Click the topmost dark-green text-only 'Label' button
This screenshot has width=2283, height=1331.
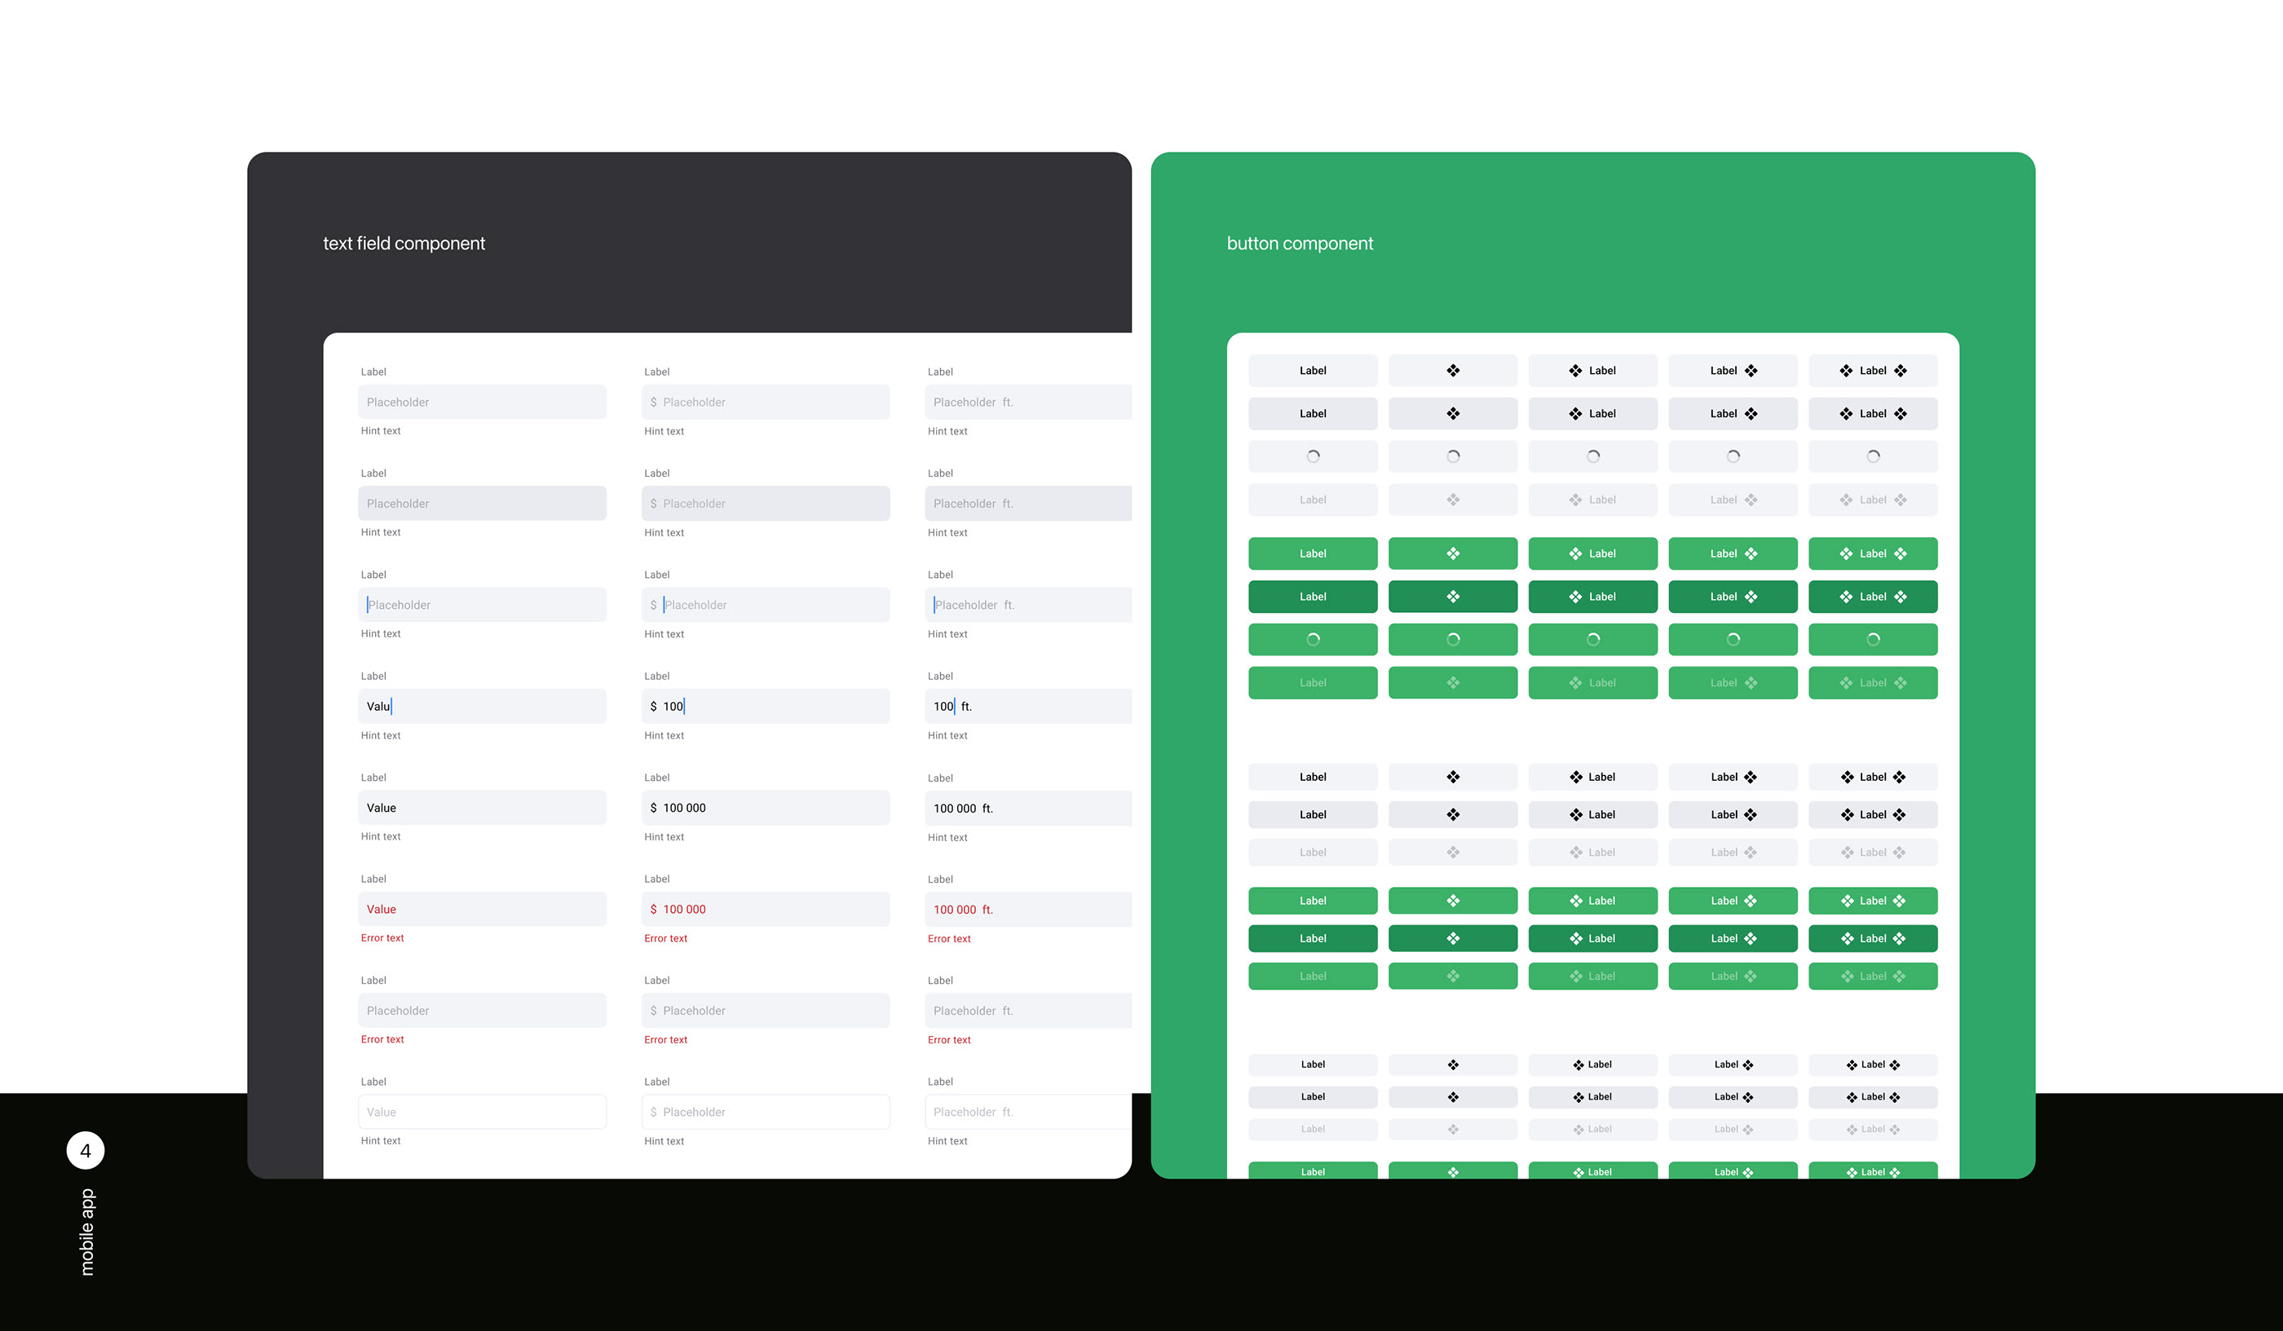click(x=1312, y=597)
